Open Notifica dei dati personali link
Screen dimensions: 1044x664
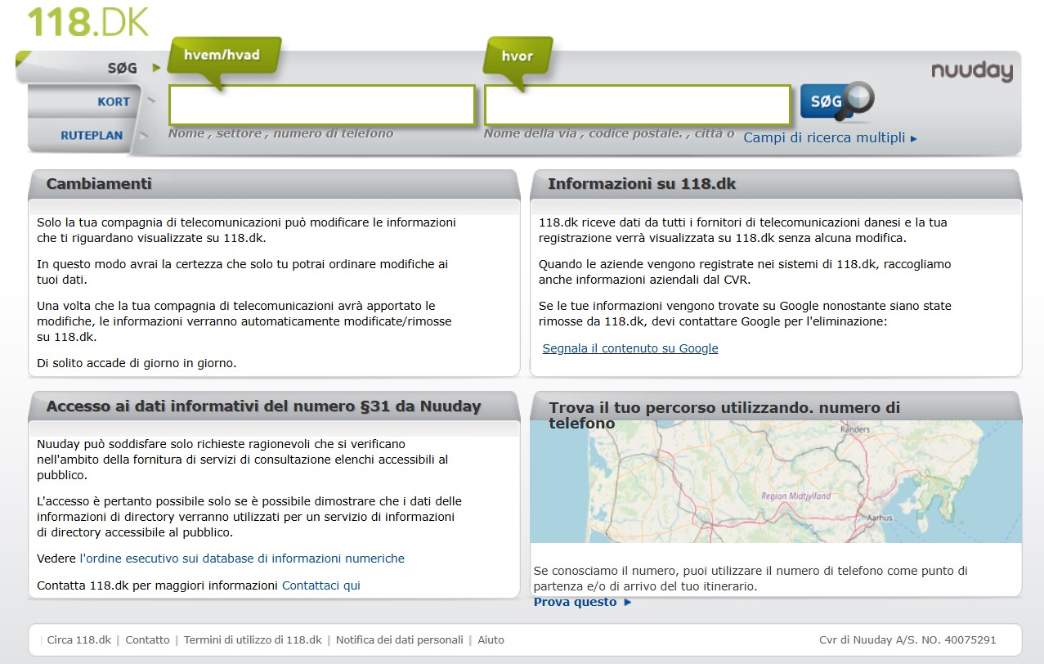point(400,640)
